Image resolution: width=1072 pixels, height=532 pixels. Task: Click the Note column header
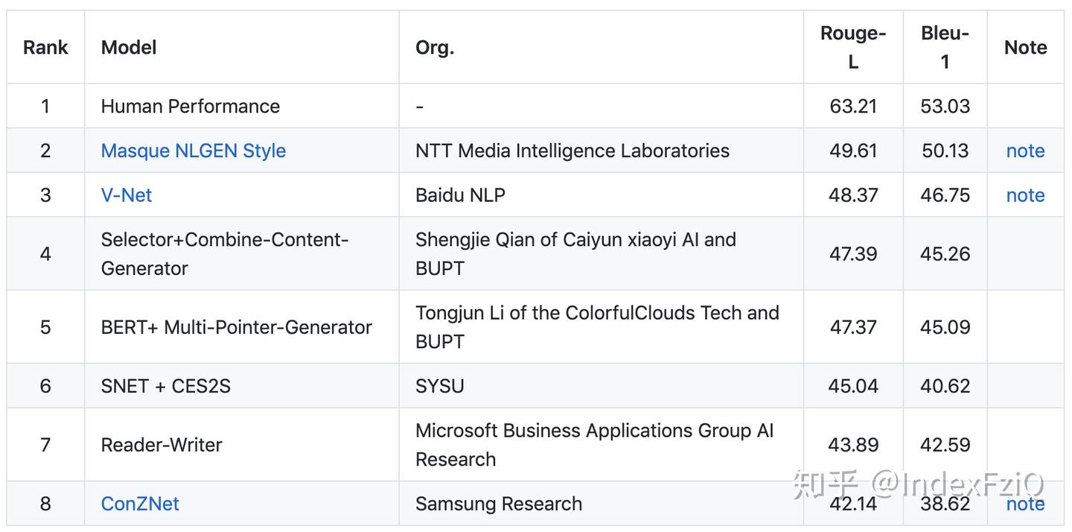(1025, 47)
